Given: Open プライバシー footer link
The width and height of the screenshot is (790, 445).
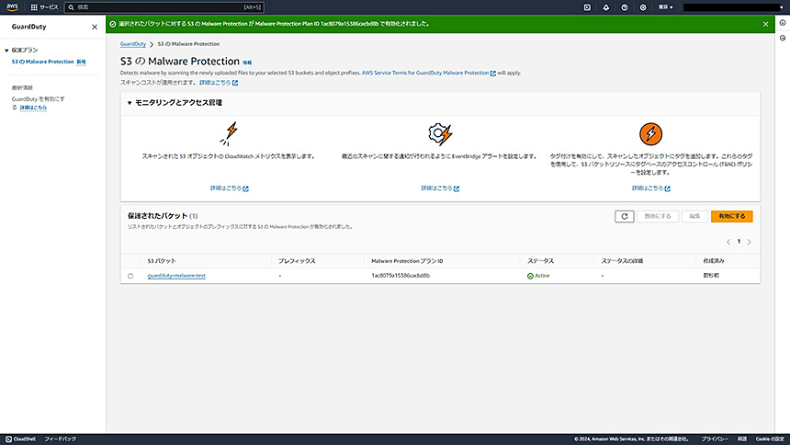Looking at the screenshot, I should point(715,439).
